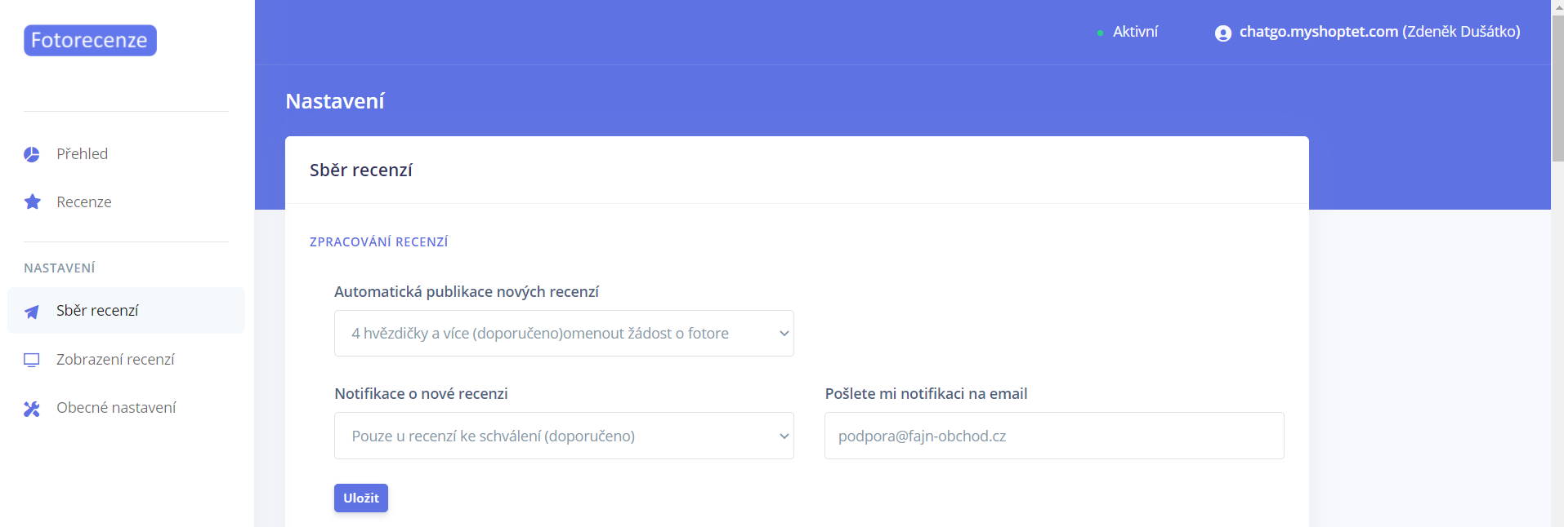Click the green Aktivní status dot
Screen dimensions: 1564x527
click(x=1100, y=33)
